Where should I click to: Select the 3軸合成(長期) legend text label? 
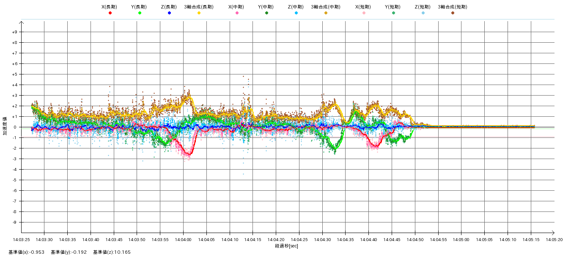(x=198, y=7)
